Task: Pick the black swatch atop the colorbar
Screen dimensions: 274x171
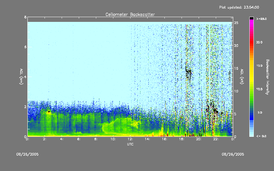Action: (x=251, y=18)
